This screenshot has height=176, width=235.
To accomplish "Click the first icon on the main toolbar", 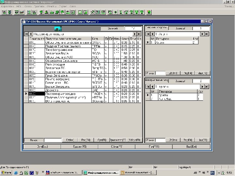I will pos(4,12).
